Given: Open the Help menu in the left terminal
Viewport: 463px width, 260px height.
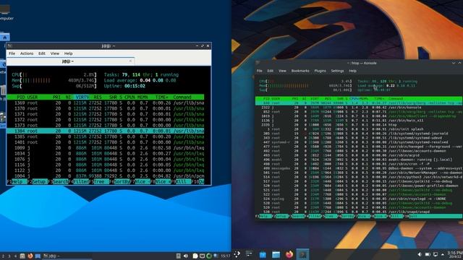Looking at the screenshot, I should 68,53.
